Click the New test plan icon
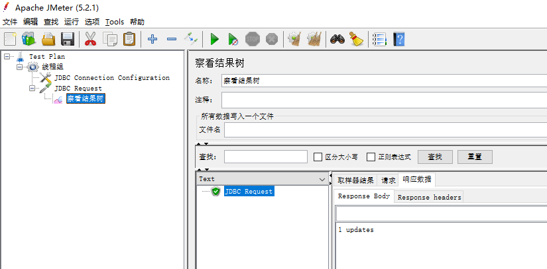 10,39
